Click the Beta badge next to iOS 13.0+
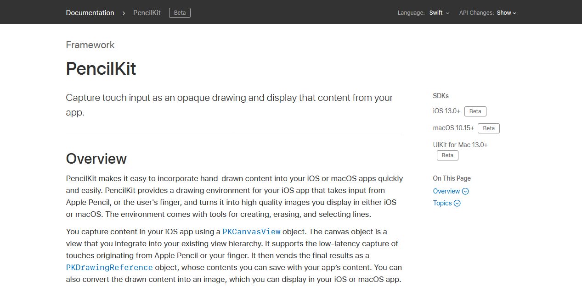The width and height of the screenshot is (582, 287). point(475,111)
